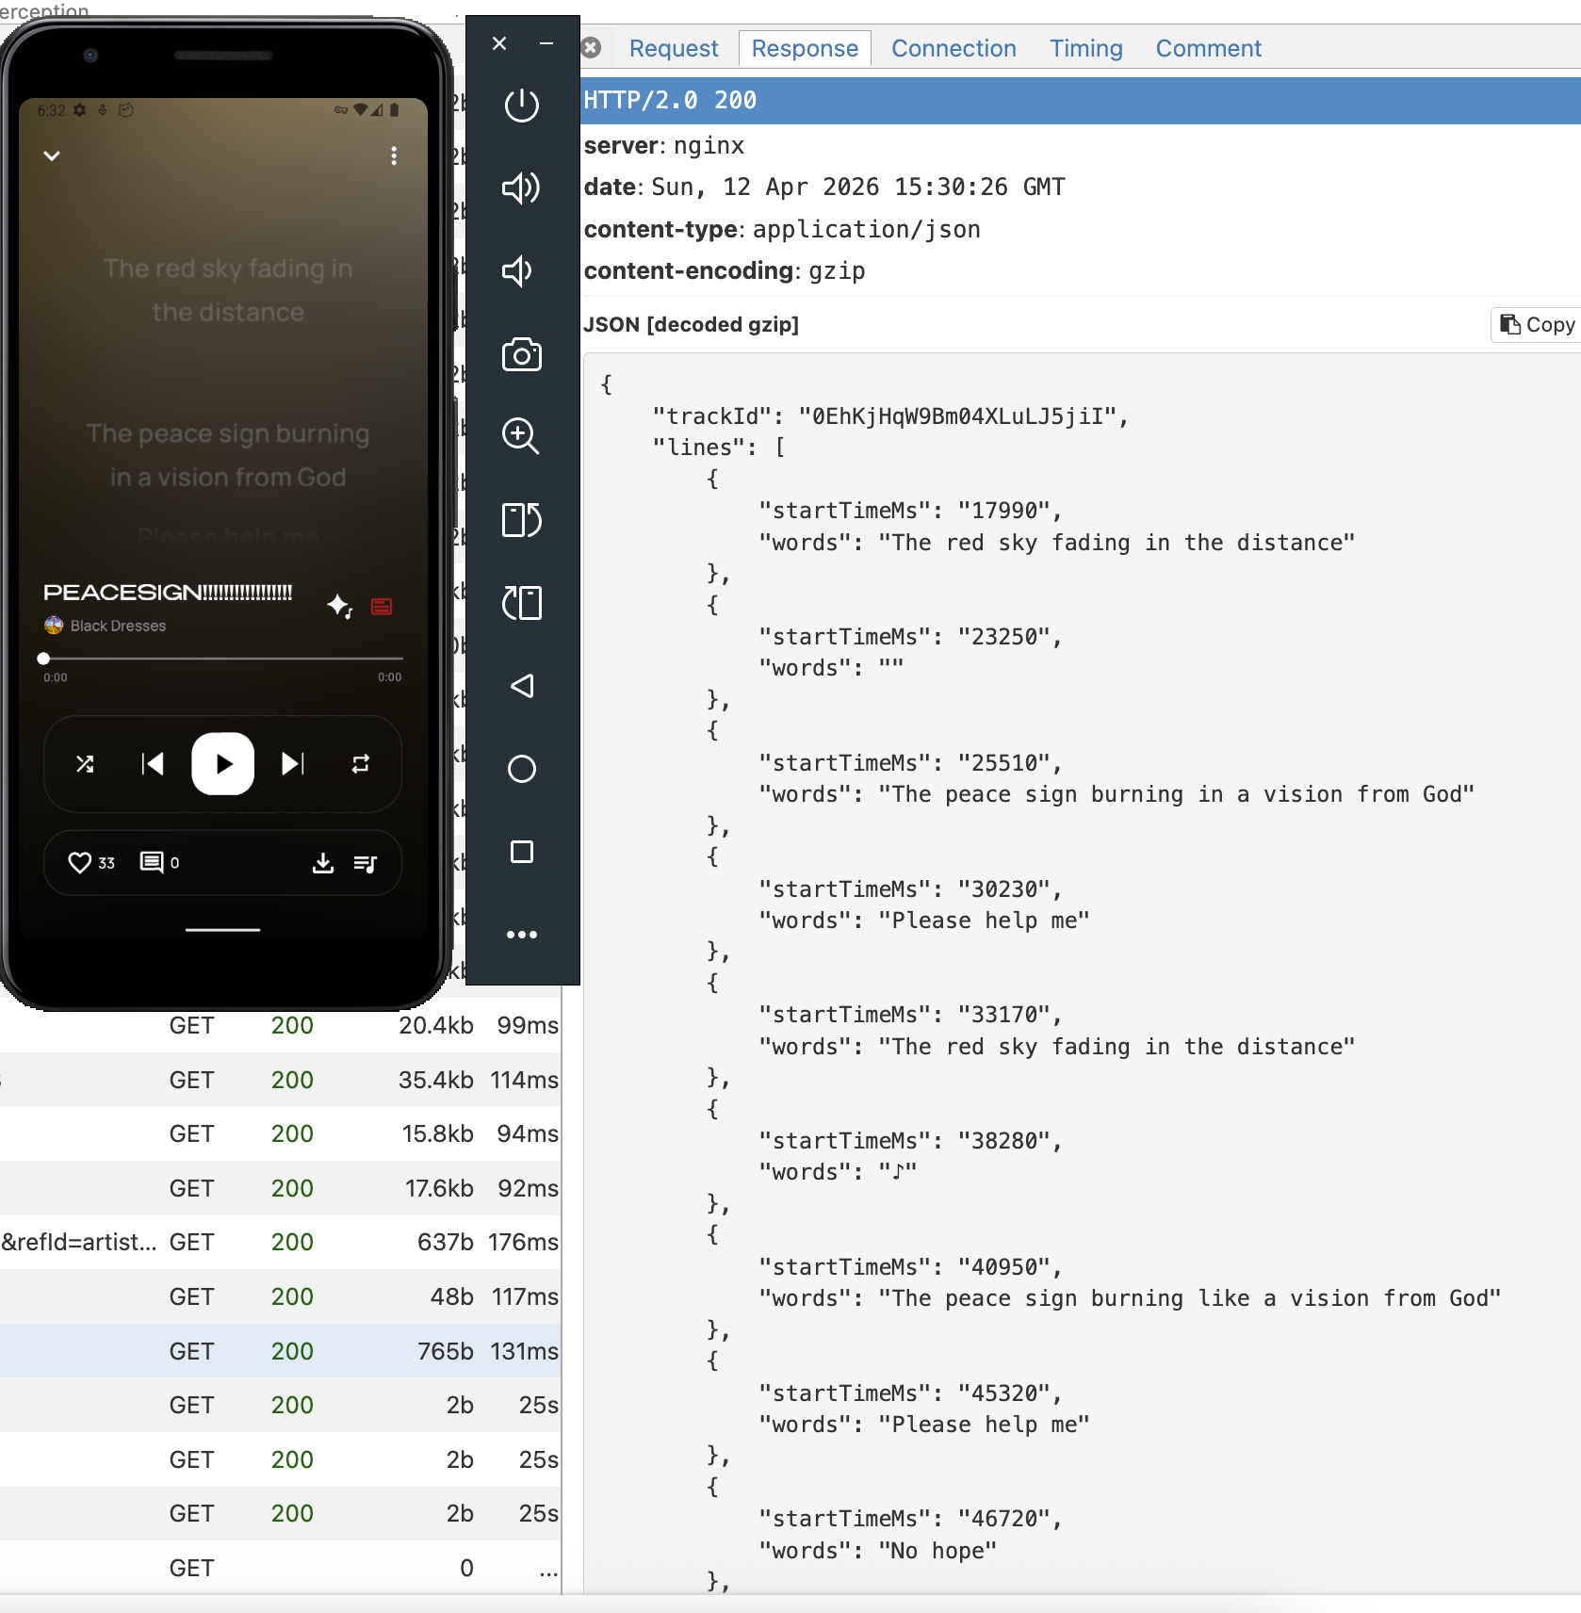Viewport: 1581px width, 1613px height.
Task: Collapse the player with the down chevron
Action: (52, 155)
